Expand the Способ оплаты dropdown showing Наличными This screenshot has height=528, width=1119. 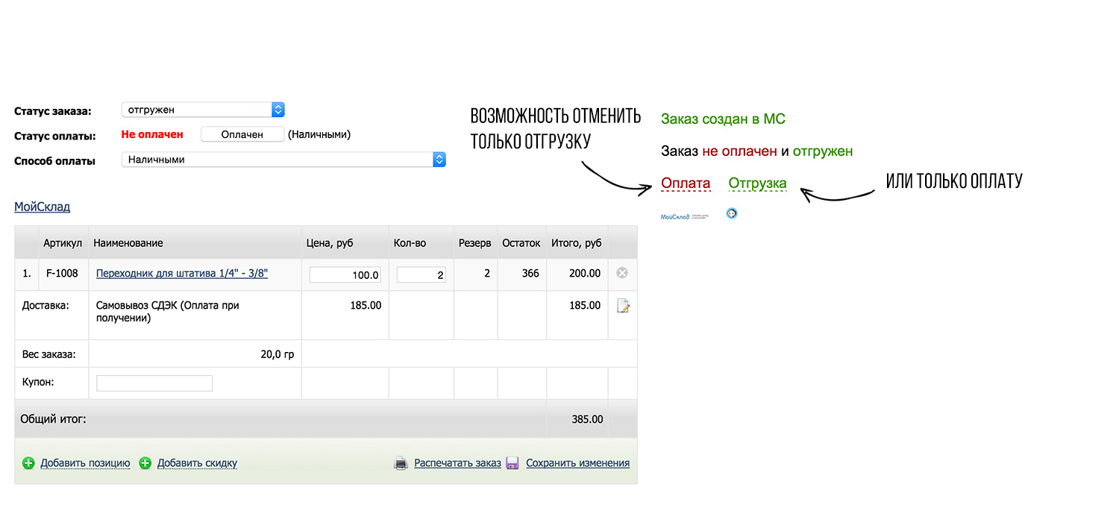(x=283, y=160)
